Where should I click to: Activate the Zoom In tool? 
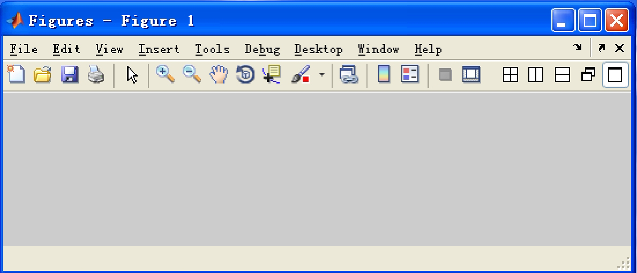coord(166,74)
